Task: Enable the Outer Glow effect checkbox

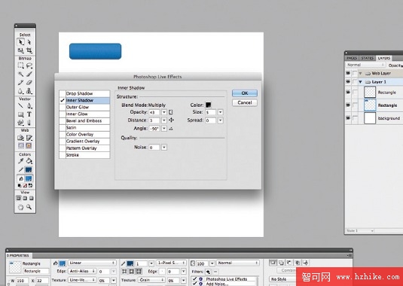Action: [63, 107]
